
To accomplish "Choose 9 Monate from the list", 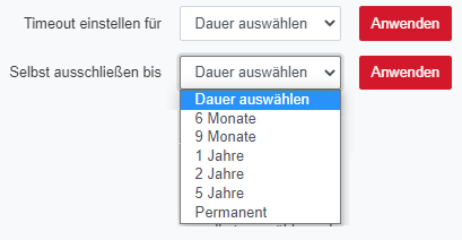I will [226, 136].
